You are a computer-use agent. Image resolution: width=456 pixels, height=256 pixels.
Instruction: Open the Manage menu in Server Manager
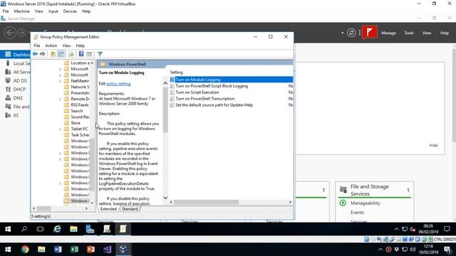coord(388,33)
